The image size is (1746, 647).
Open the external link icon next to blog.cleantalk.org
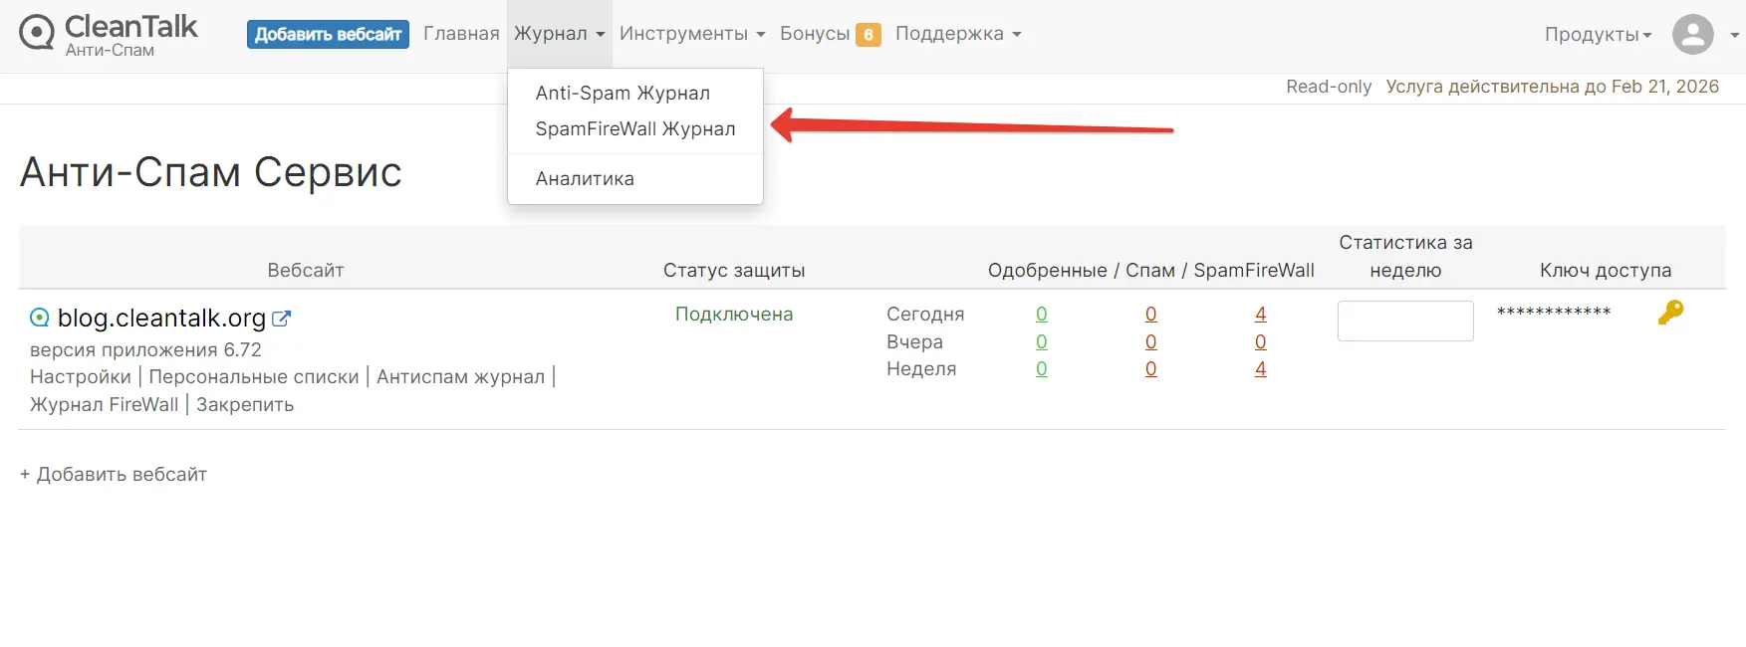click(282, 319)
